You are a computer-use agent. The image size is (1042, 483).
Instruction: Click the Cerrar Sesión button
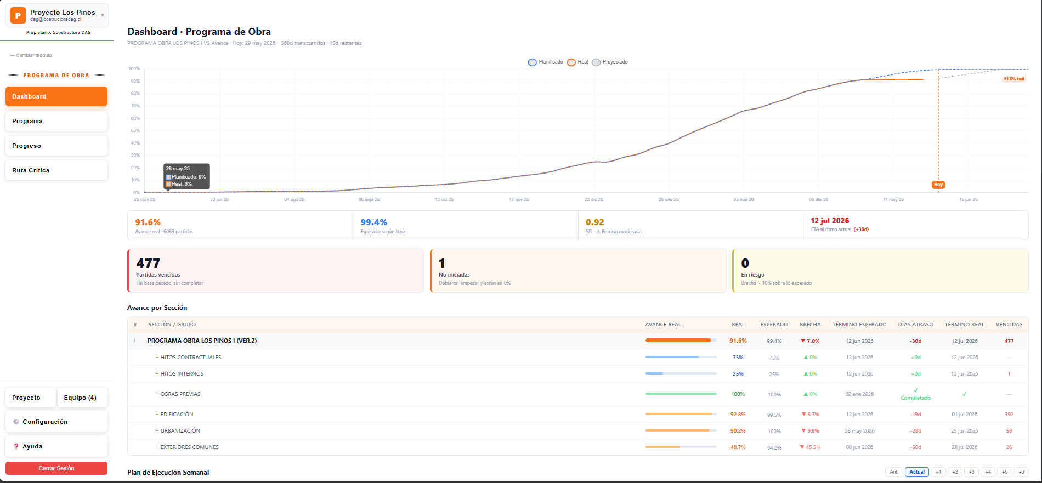click(56, 468)
